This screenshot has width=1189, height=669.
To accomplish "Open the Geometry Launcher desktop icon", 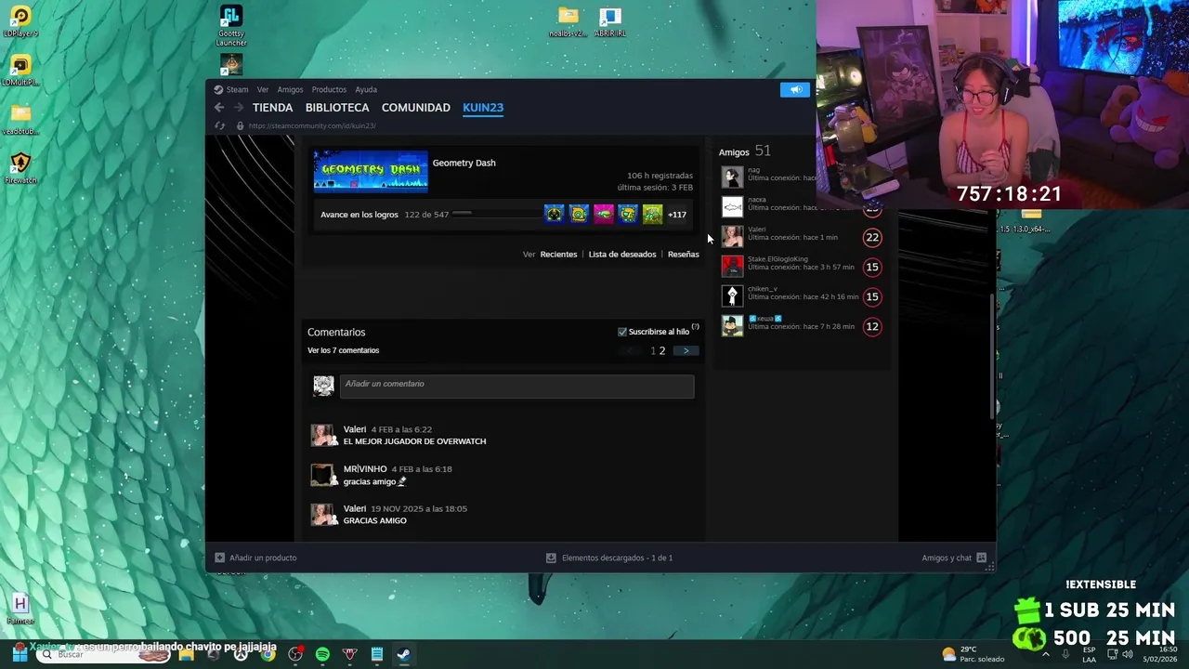I will pyautogui.click(x=231, y=25).
